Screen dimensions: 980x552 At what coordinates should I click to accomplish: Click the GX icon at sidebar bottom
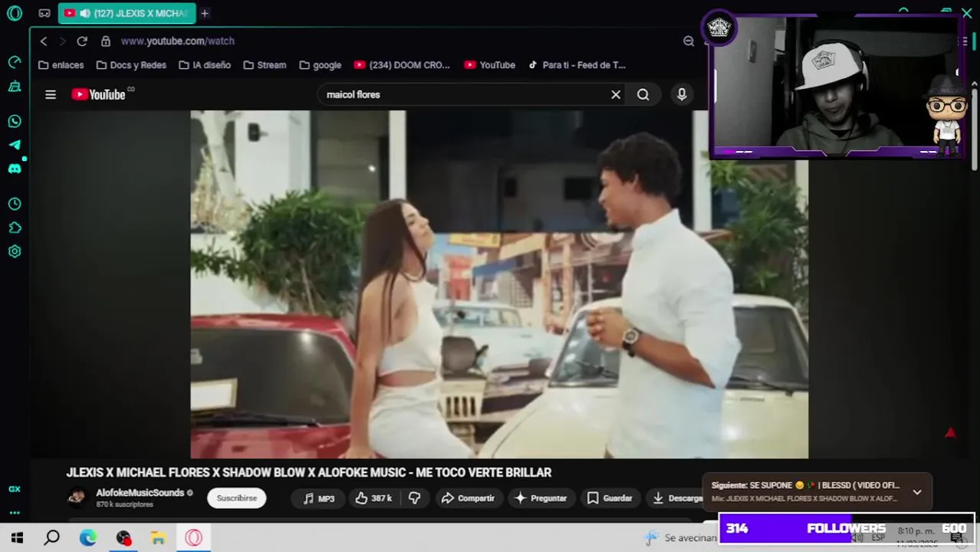[15, 489]
